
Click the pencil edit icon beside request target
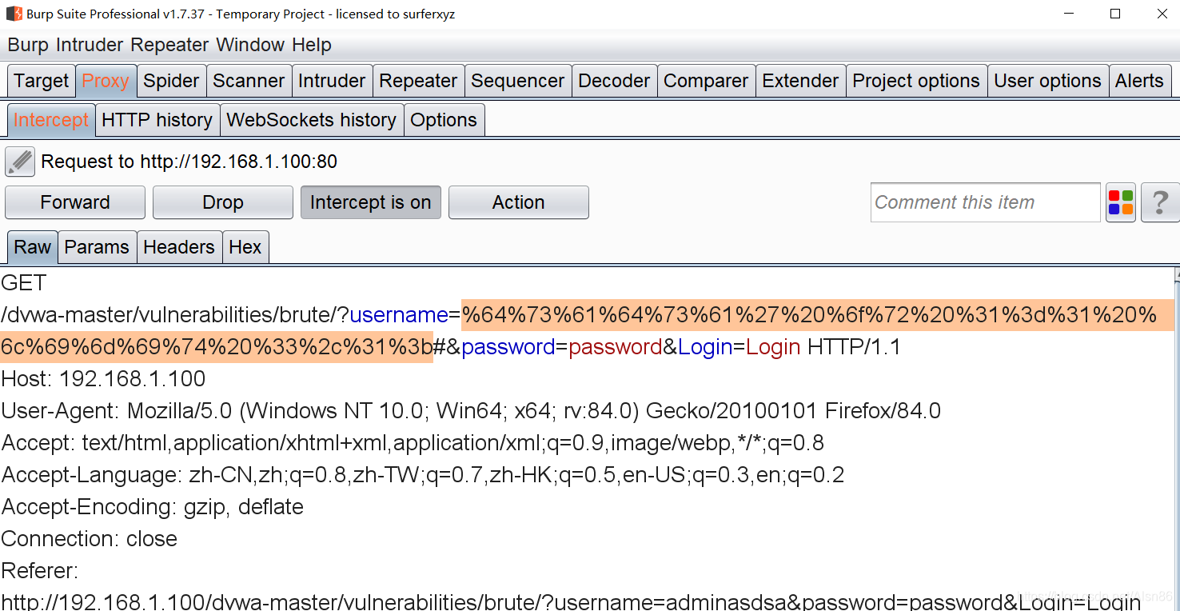[x=20, y=162]
